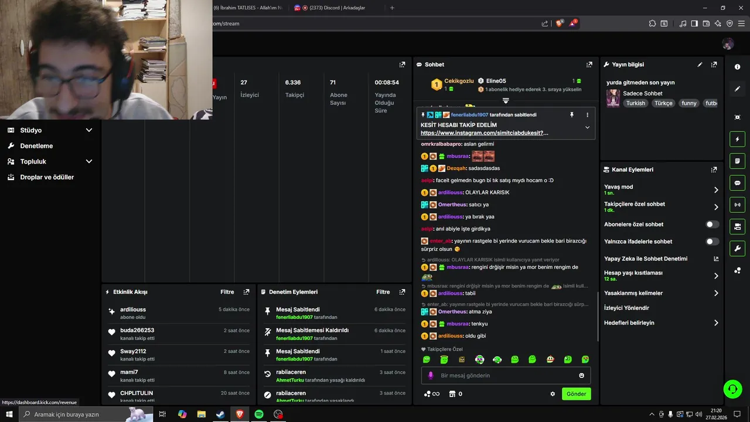The image size is (750, 422).
Task: Click İzleyici Yönlendir option
Action: pyautogui.click(x=626, y=308)
